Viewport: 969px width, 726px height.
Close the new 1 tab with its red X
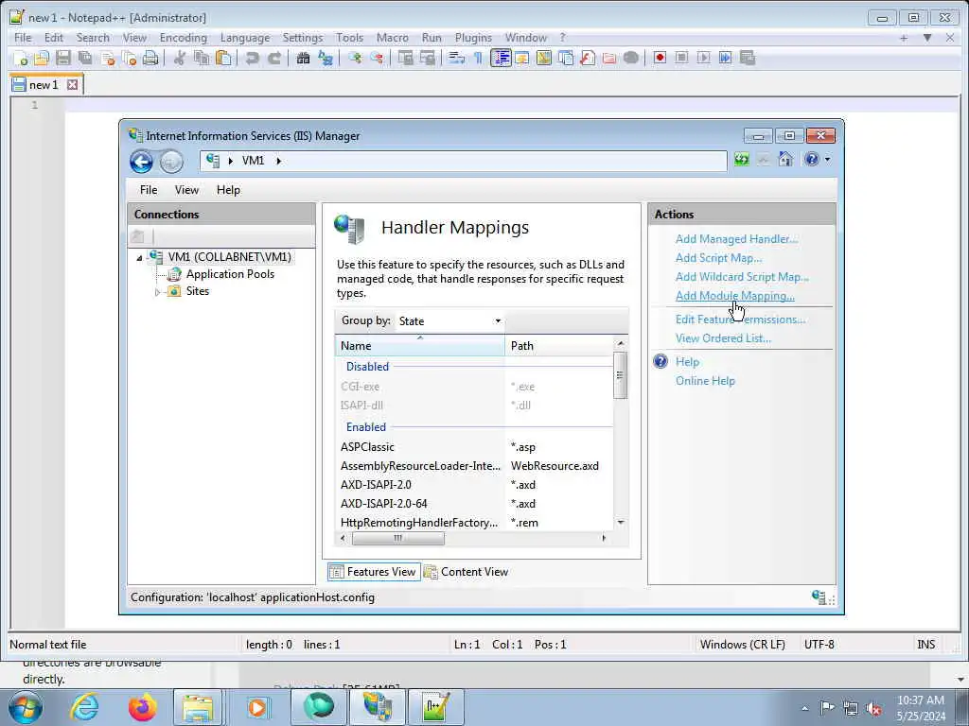coord(72,84)
